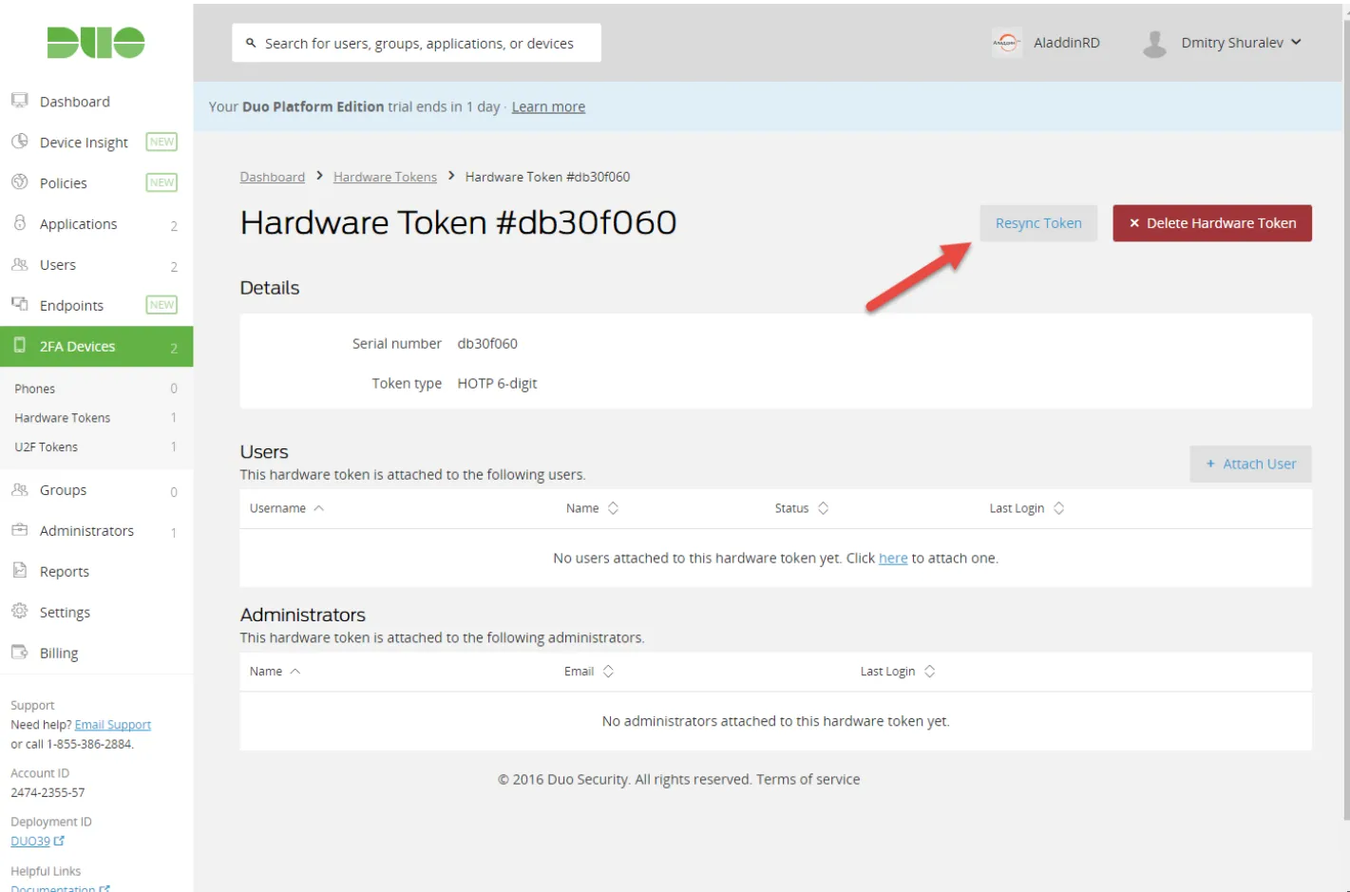Screen dimensions: 1350x892
Task: Click the Attach User button
Action: click(1250, 464)
